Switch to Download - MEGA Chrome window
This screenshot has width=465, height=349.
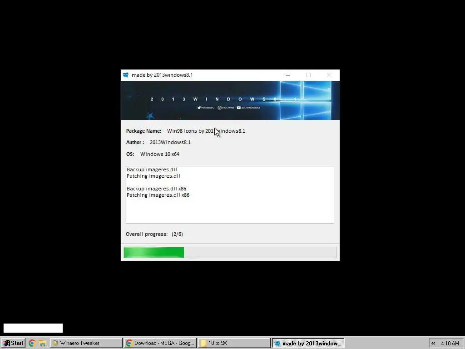coord(160,343)
